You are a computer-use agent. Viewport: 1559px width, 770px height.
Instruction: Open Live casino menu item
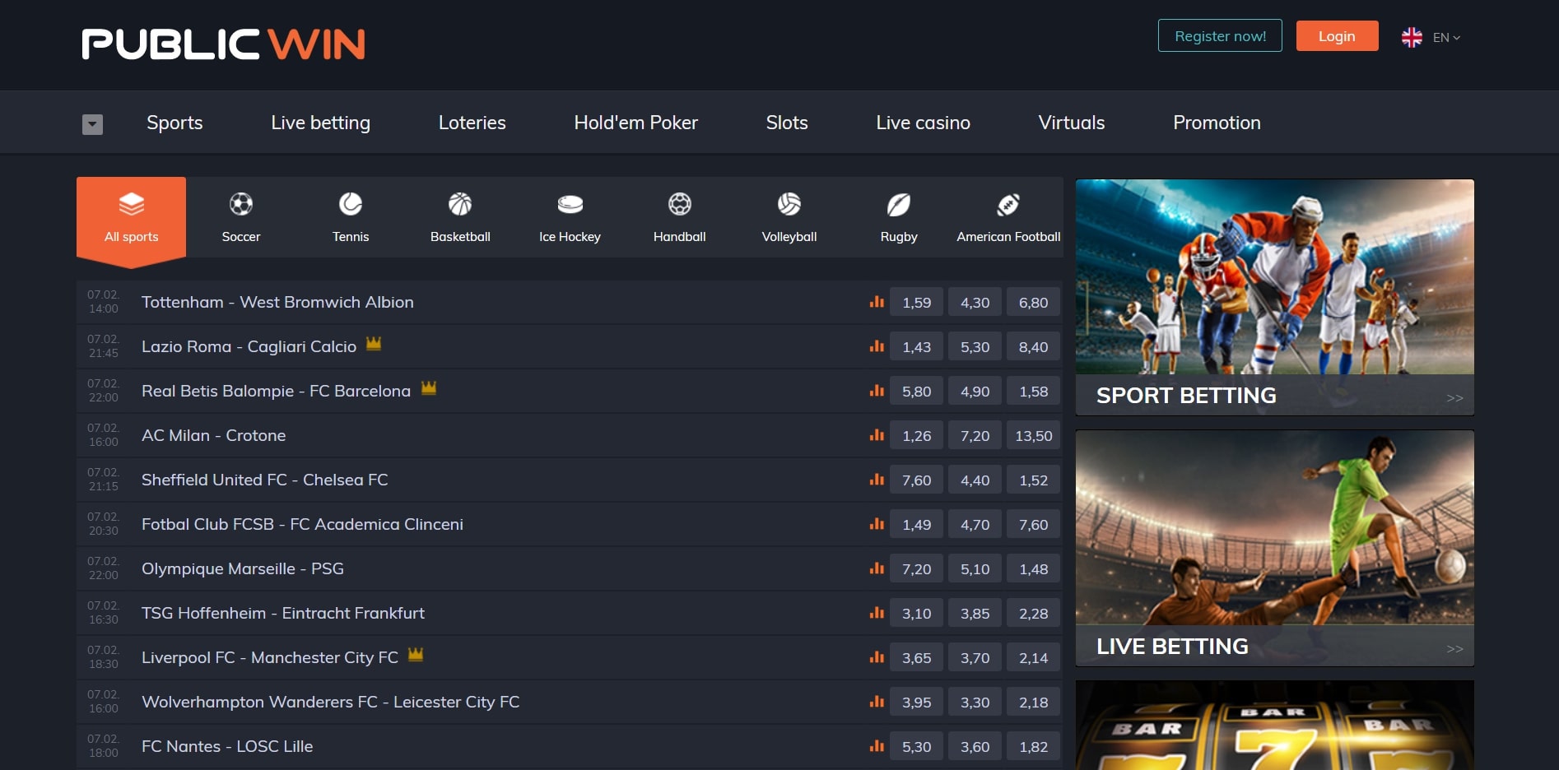923,123
